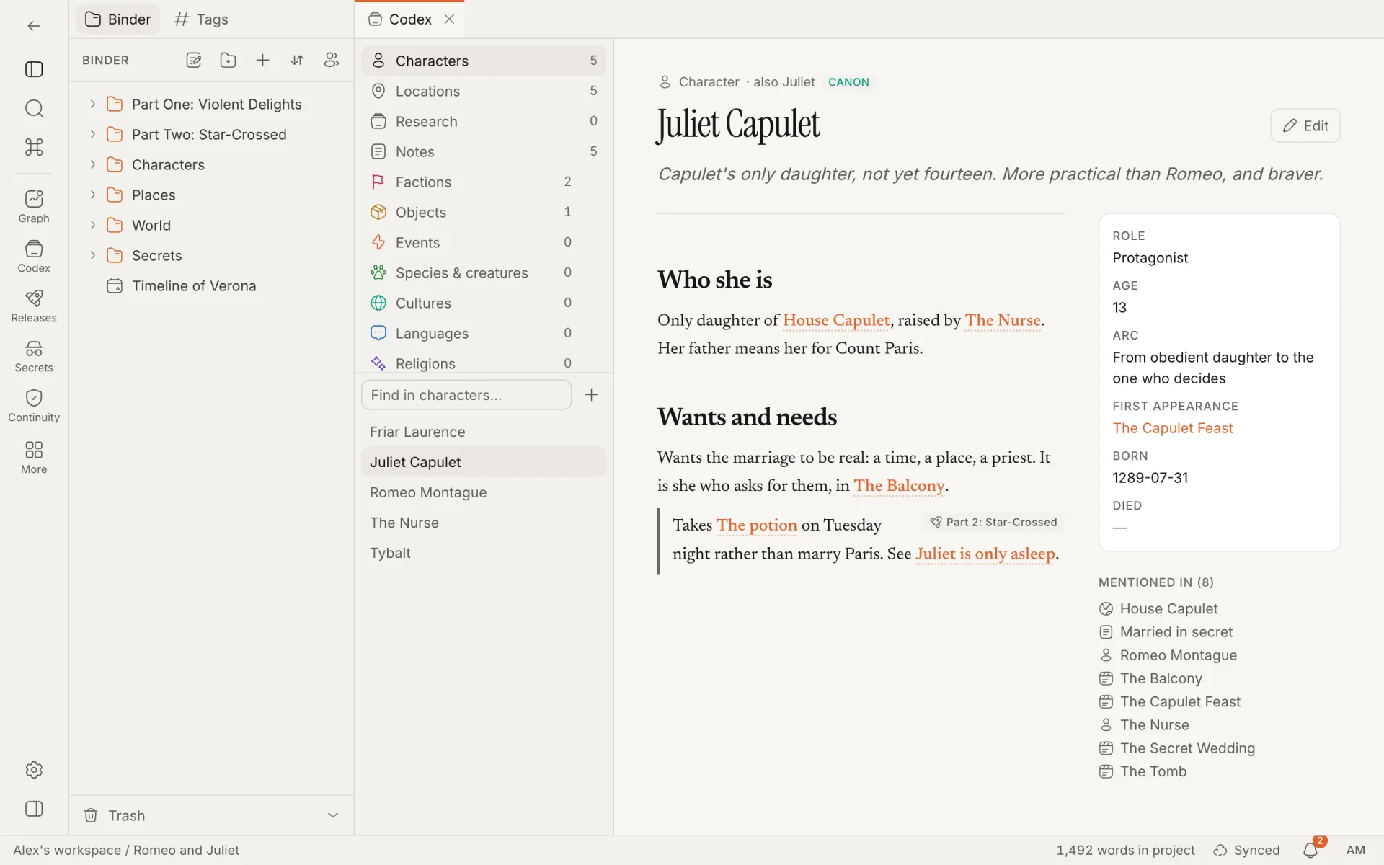Follow the Juliet is only asleep link
This screenshot has width=1384, height=865.
click(985, 554)
